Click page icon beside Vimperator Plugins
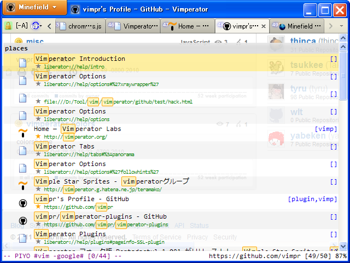 point(22,238)
